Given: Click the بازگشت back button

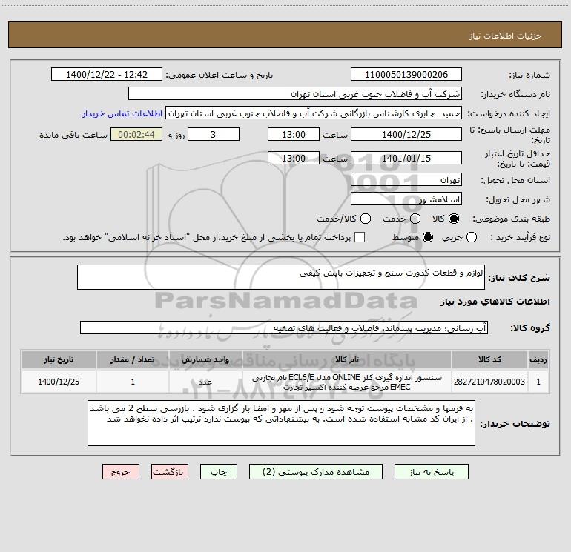Looking at the screenshot, I should click(170, 471).
